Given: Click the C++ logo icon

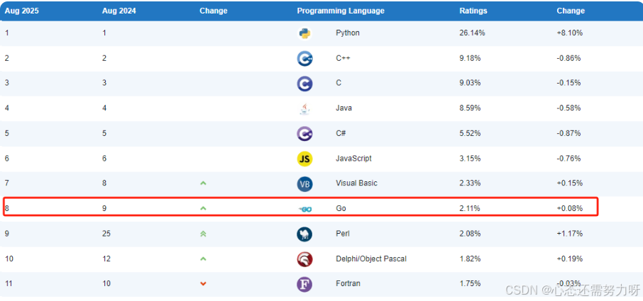Looking at the screenshot, I should pyautogui.click(x=305, y=59).
